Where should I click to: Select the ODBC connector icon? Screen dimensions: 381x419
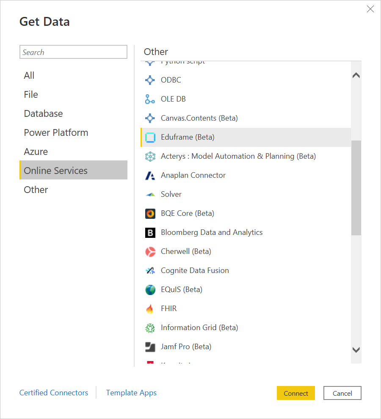[x=150, y=80]
